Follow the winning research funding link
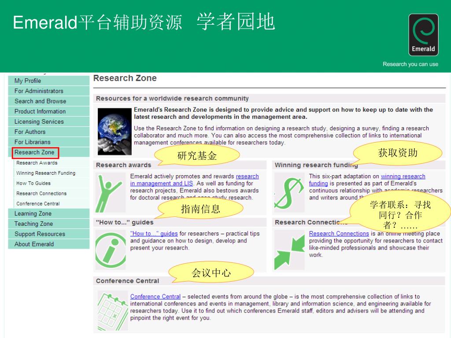This screenshot has height=338, width=451. [x=367, y=180]
